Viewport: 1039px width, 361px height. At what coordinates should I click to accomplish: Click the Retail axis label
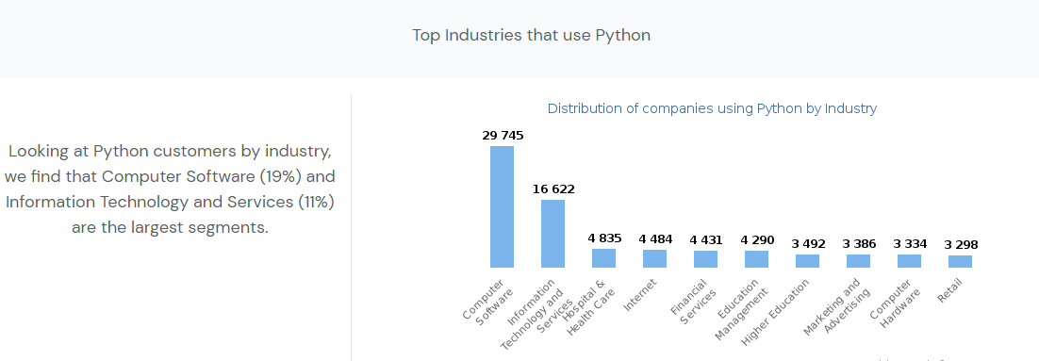pos(949,291)
